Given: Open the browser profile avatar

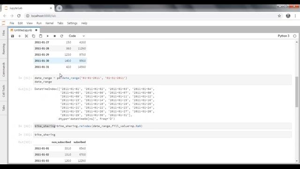Looking at the screenshot, I should [288, 16].
